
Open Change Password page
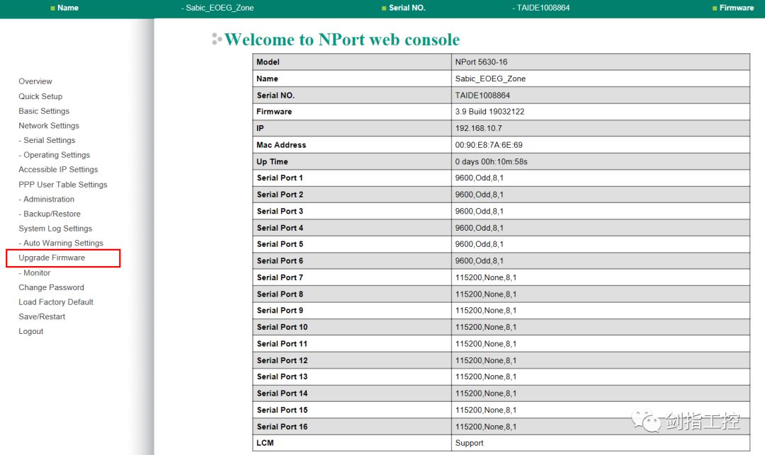coord(51,287)
